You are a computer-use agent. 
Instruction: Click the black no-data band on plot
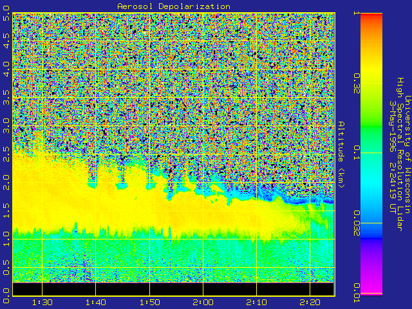(173, 289)
